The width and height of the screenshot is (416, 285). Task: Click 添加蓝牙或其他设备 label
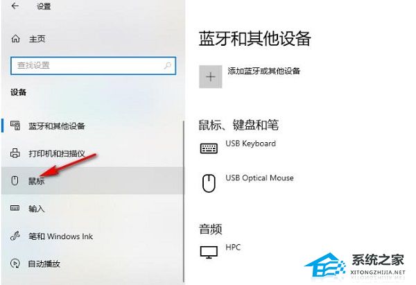263,71
